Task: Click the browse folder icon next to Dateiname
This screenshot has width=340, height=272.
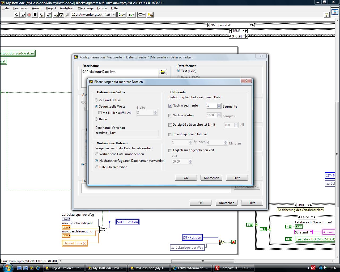Action: (x=163, y=72)
